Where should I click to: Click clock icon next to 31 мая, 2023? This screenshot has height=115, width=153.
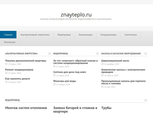point(102,87)
